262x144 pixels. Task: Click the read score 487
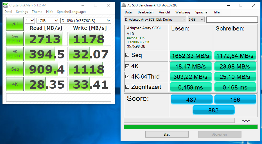[x=191, y=100]
